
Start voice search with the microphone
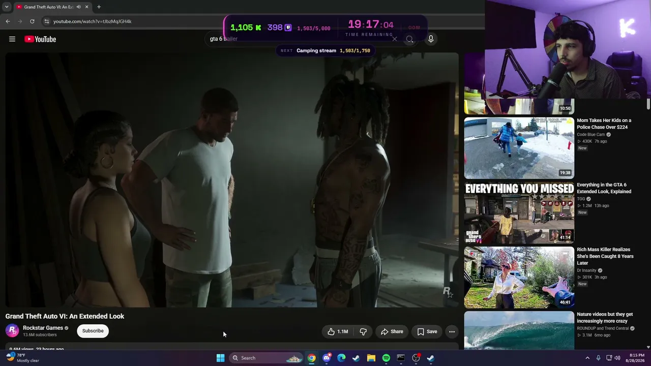point(431,39)
